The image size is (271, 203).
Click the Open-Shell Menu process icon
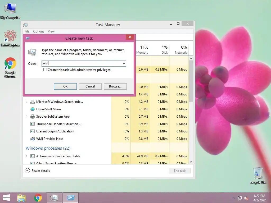tap(33, 109)
